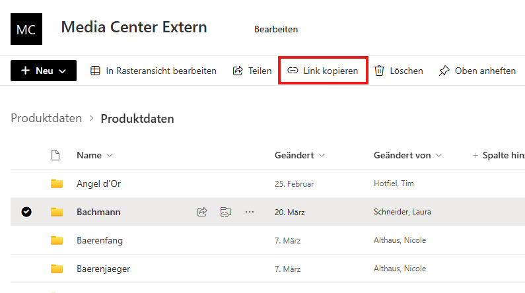Click the MC site logo tile
Screen dimensions: 525x293
[26, 29]
